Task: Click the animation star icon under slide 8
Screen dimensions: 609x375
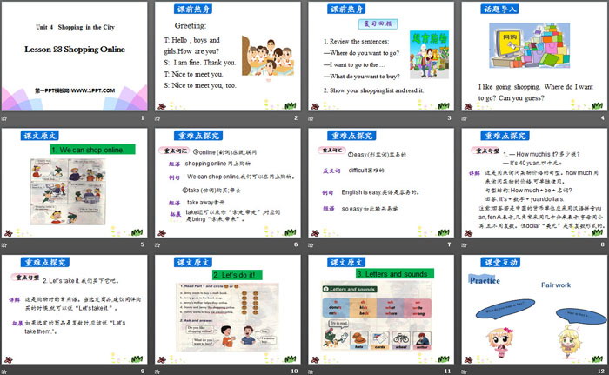Action: [x=464, y=244]
